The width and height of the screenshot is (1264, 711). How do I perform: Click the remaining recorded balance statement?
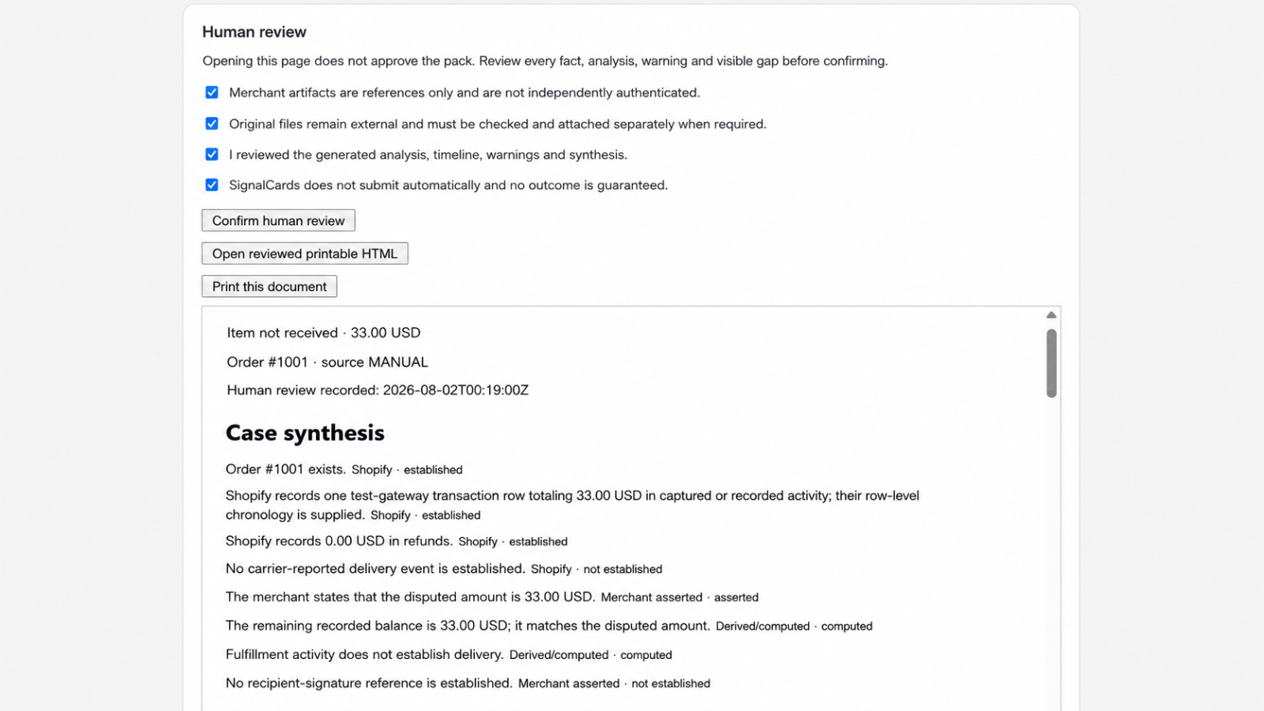click(x=468, y=626)
